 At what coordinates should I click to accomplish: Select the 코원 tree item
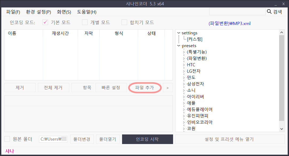(191, 129)
